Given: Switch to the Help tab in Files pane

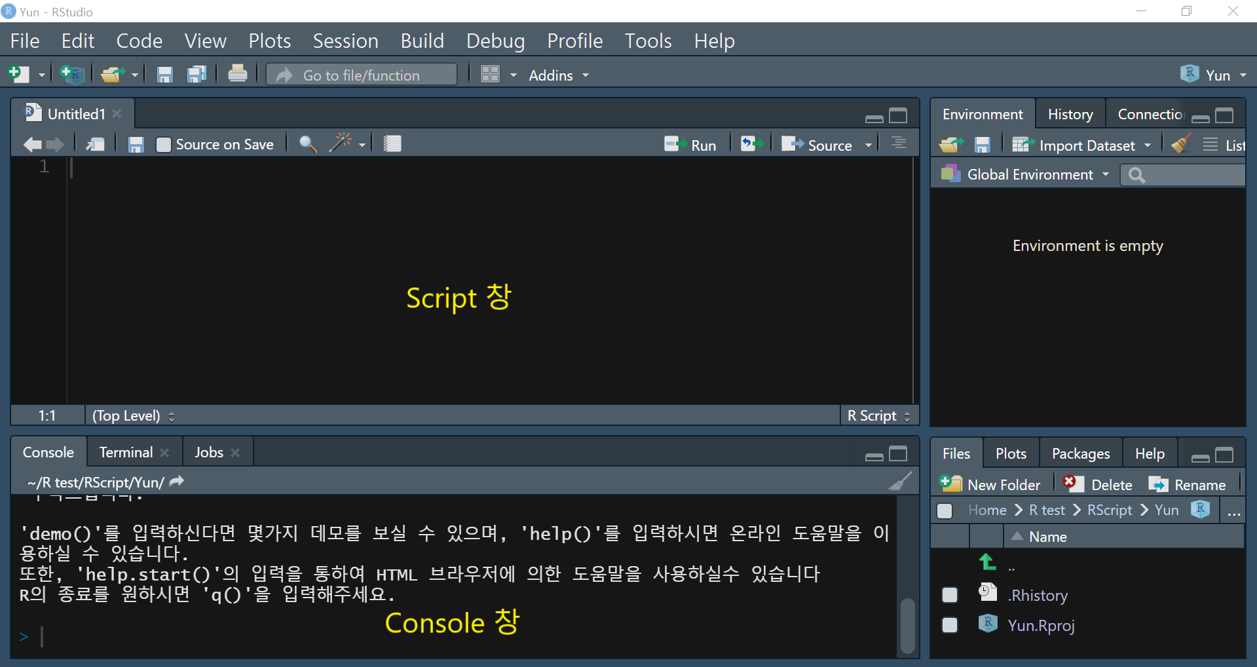Looking at the screenshot, I should (x=1150, y=453).
